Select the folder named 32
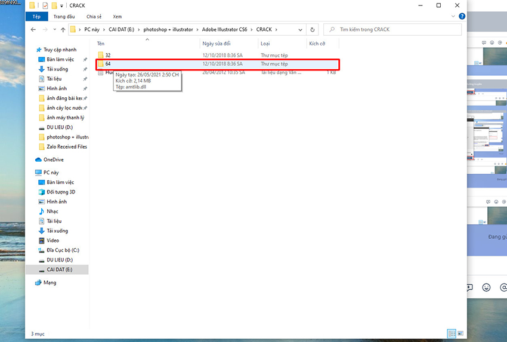 coord(108,55)
